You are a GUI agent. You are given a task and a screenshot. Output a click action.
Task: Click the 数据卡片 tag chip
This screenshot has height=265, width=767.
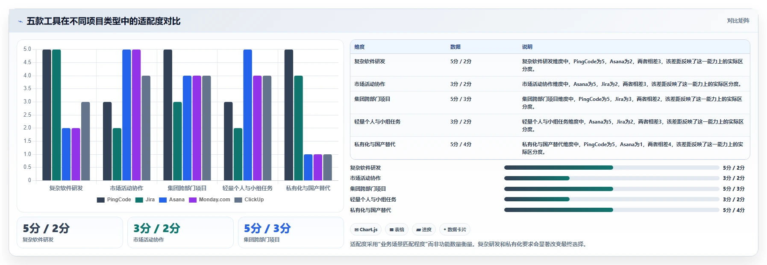tap(455, 230)
